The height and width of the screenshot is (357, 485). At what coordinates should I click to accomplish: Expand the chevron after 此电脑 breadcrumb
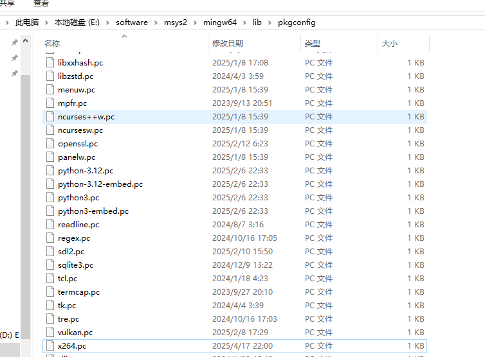click(x=46, y=22)
